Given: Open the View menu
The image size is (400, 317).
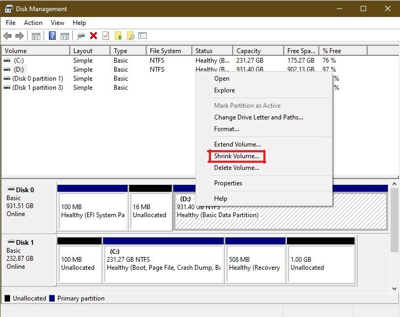Looking at the screenshot, I should tap(57, 23).
